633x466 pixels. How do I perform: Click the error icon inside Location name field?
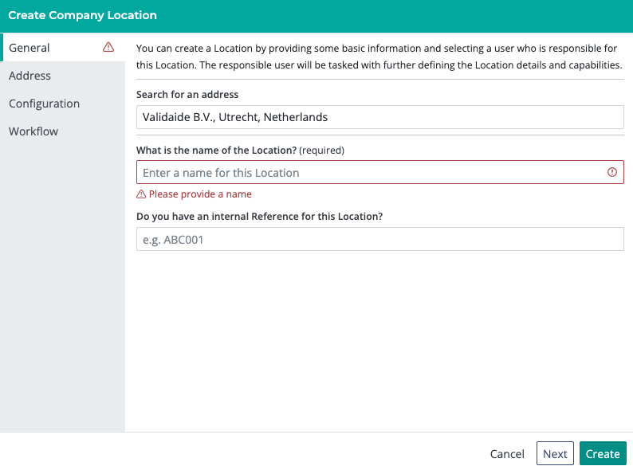(612, 172)
